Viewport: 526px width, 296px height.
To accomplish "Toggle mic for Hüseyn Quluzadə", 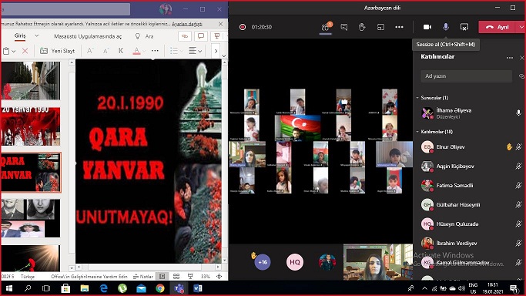I will tap(518, 224).
